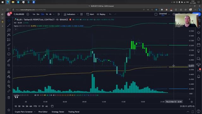Image resolution: width=202 pixels, height=114 pixels.
Task: Set date range to 3M
Action: tap(27, 106)
